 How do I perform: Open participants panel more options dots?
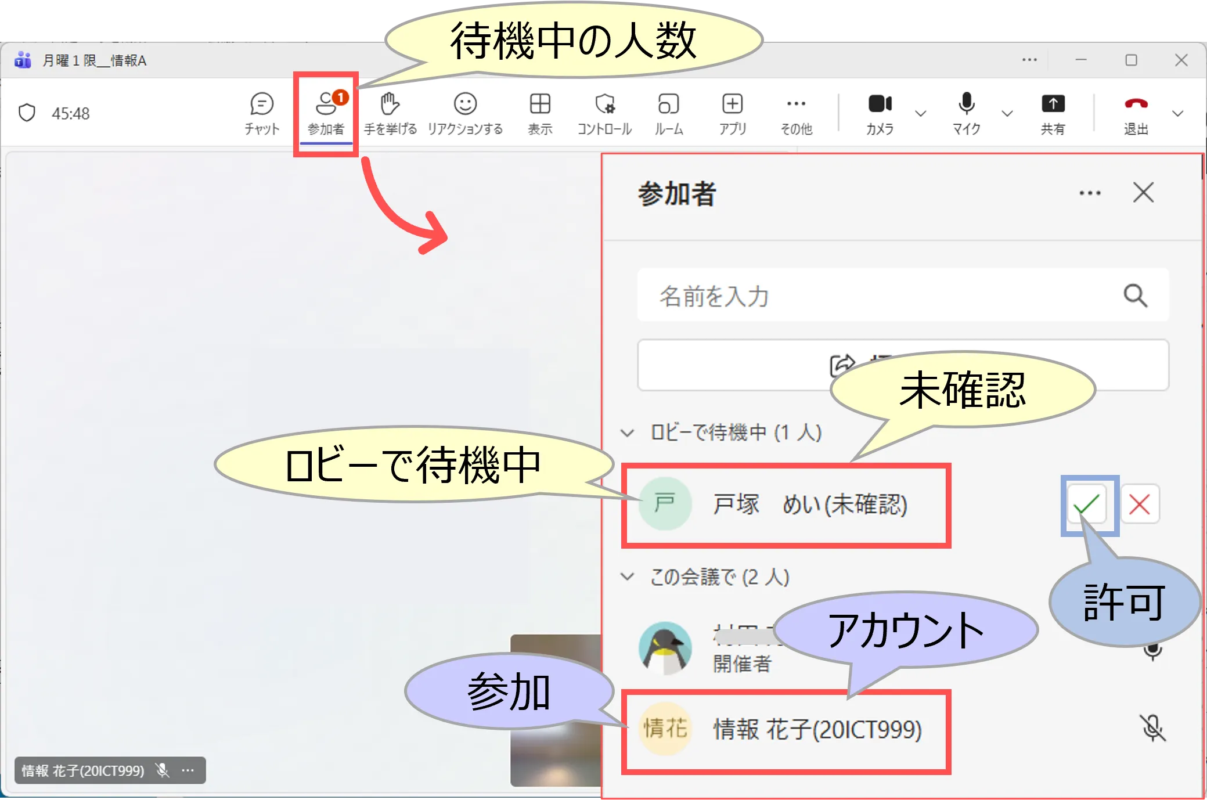(1090, 193)
